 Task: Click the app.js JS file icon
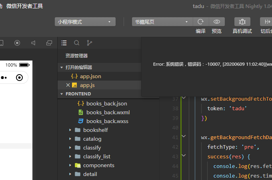pyautogui.click(x=74, y=85)
